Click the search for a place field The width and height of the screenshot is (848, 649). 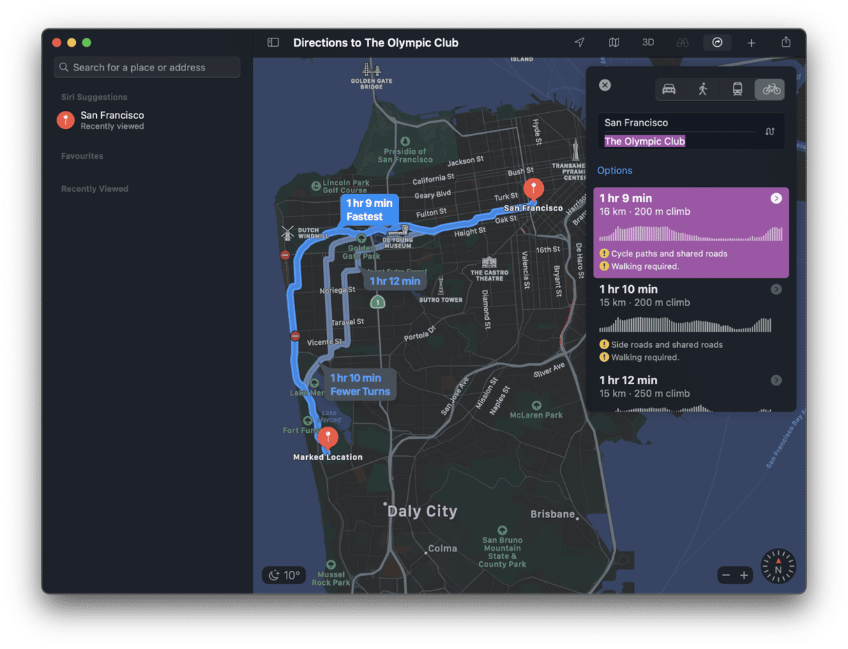coord(147,68)
